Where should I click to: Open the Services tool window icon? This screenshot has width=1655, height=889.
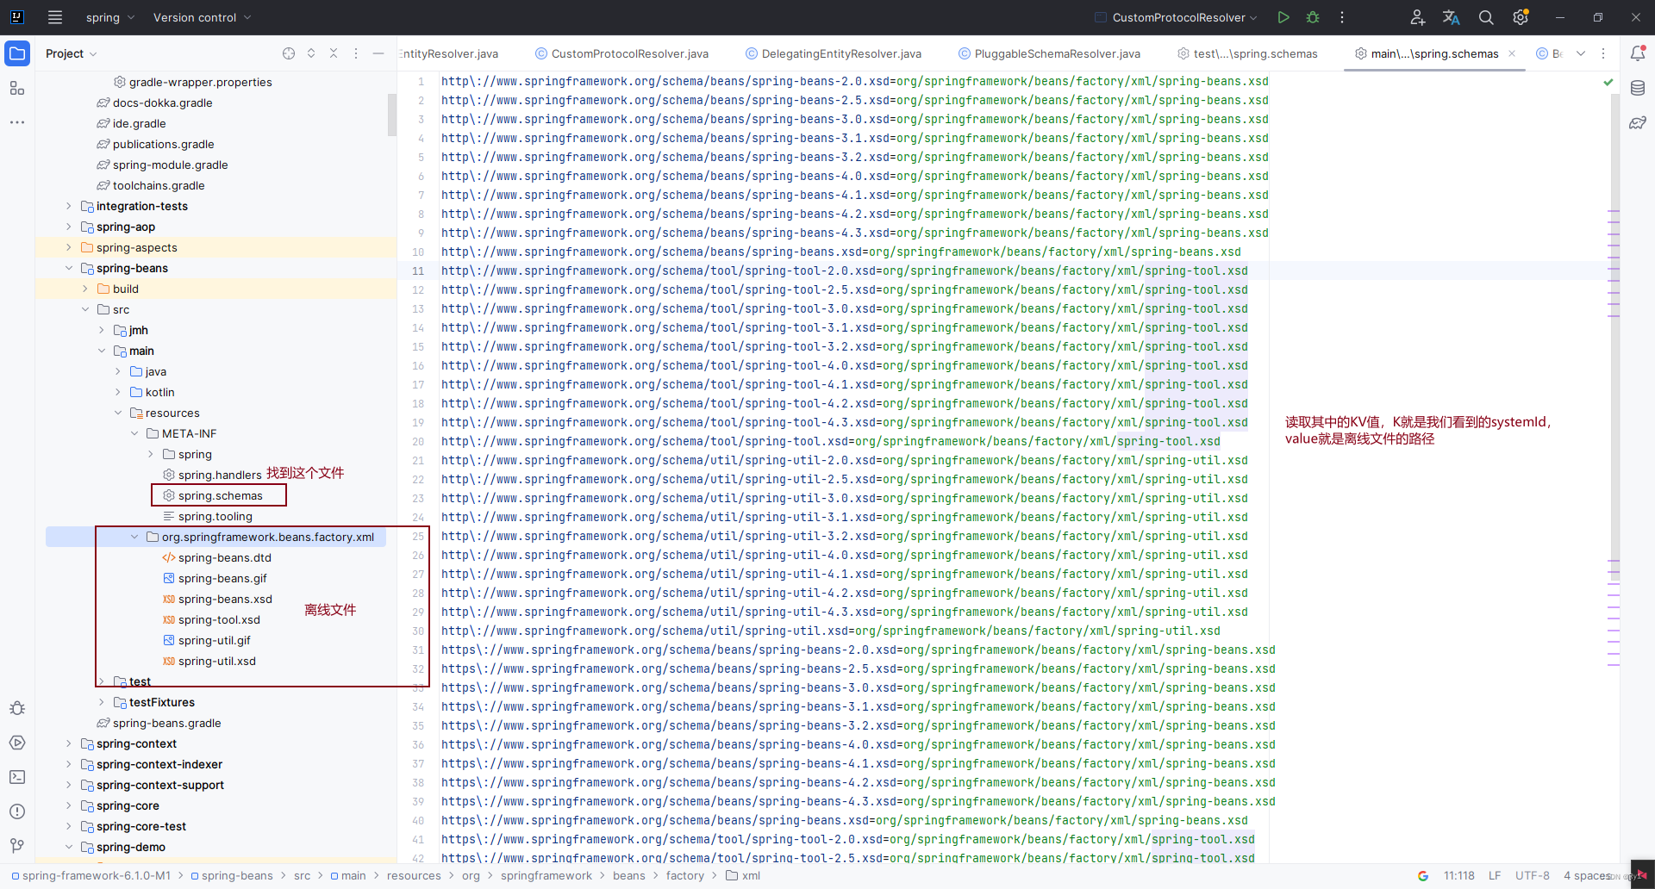17,743
